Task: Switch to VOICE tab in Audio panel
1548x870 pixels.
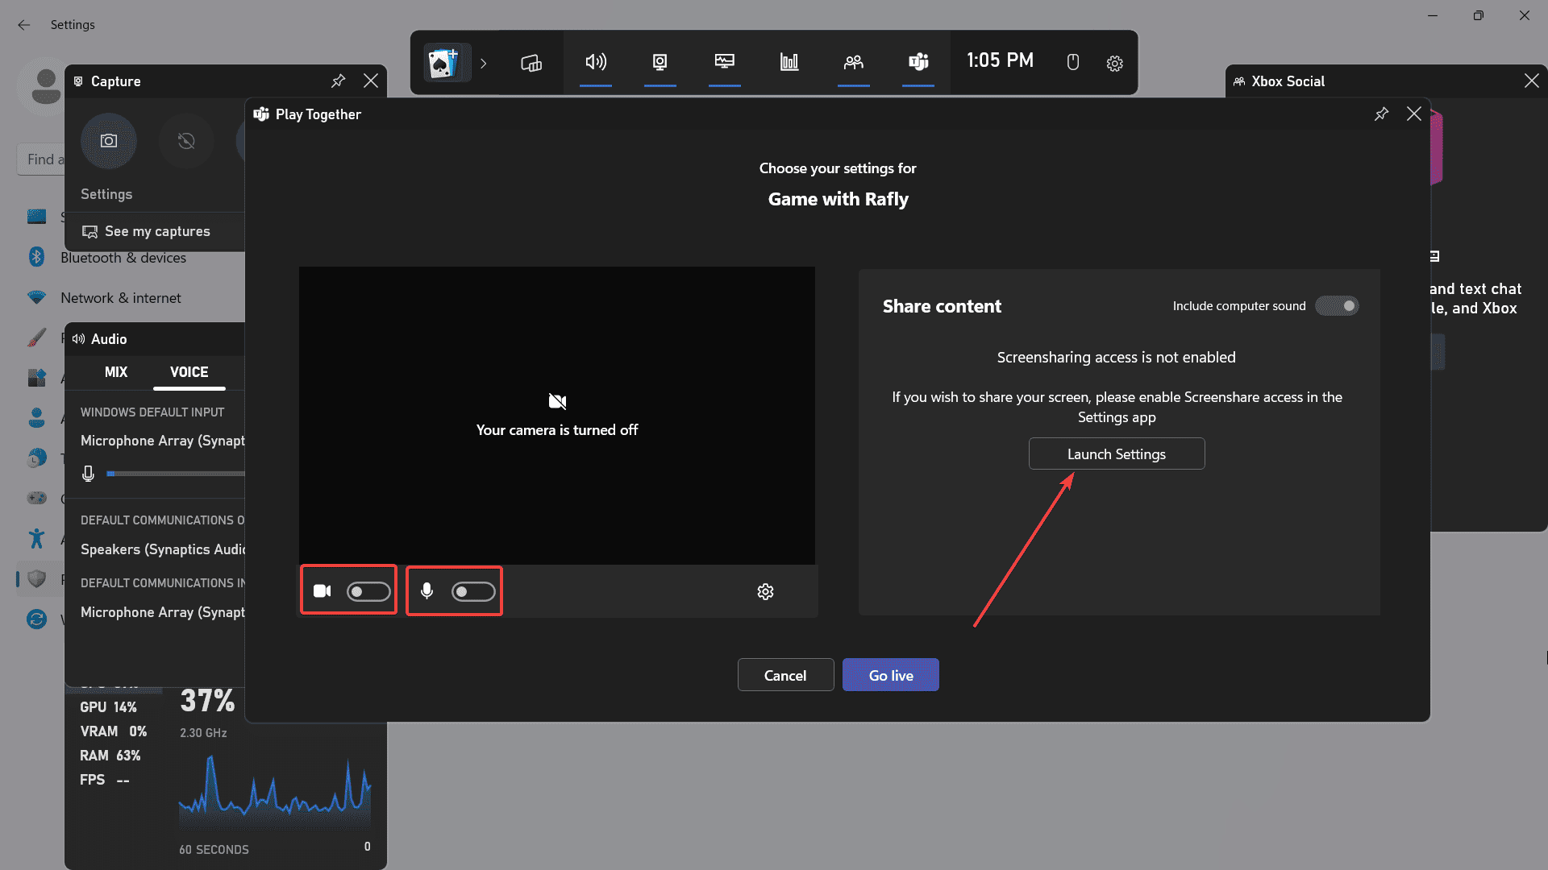Action: 188,372
